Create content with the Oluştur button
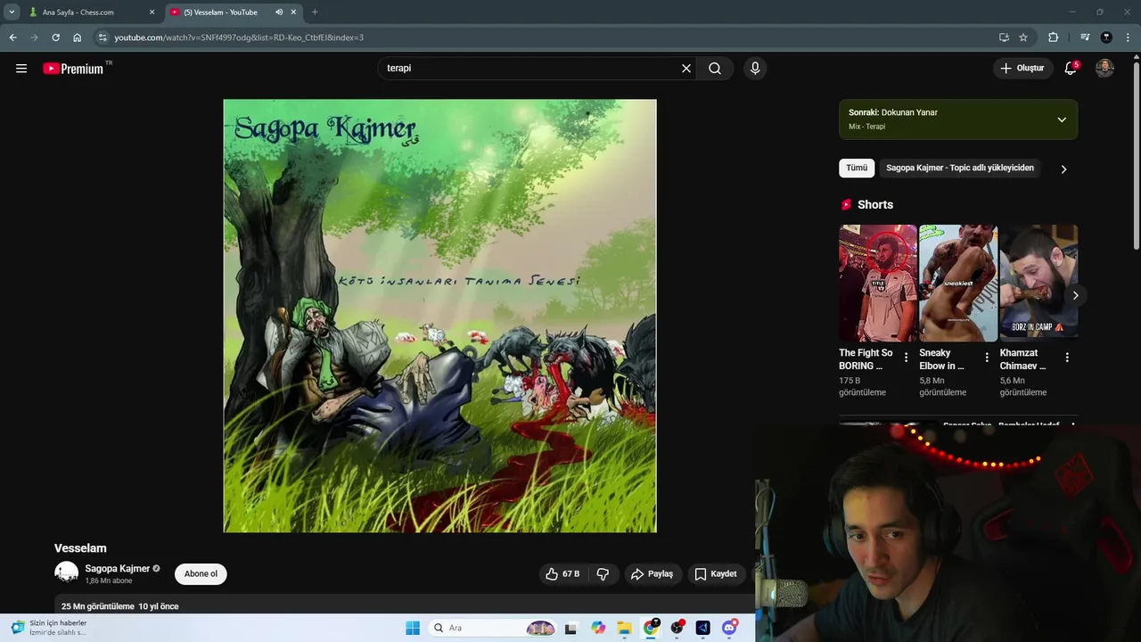Screen dimensions: 1141x642 [1022, 69]
